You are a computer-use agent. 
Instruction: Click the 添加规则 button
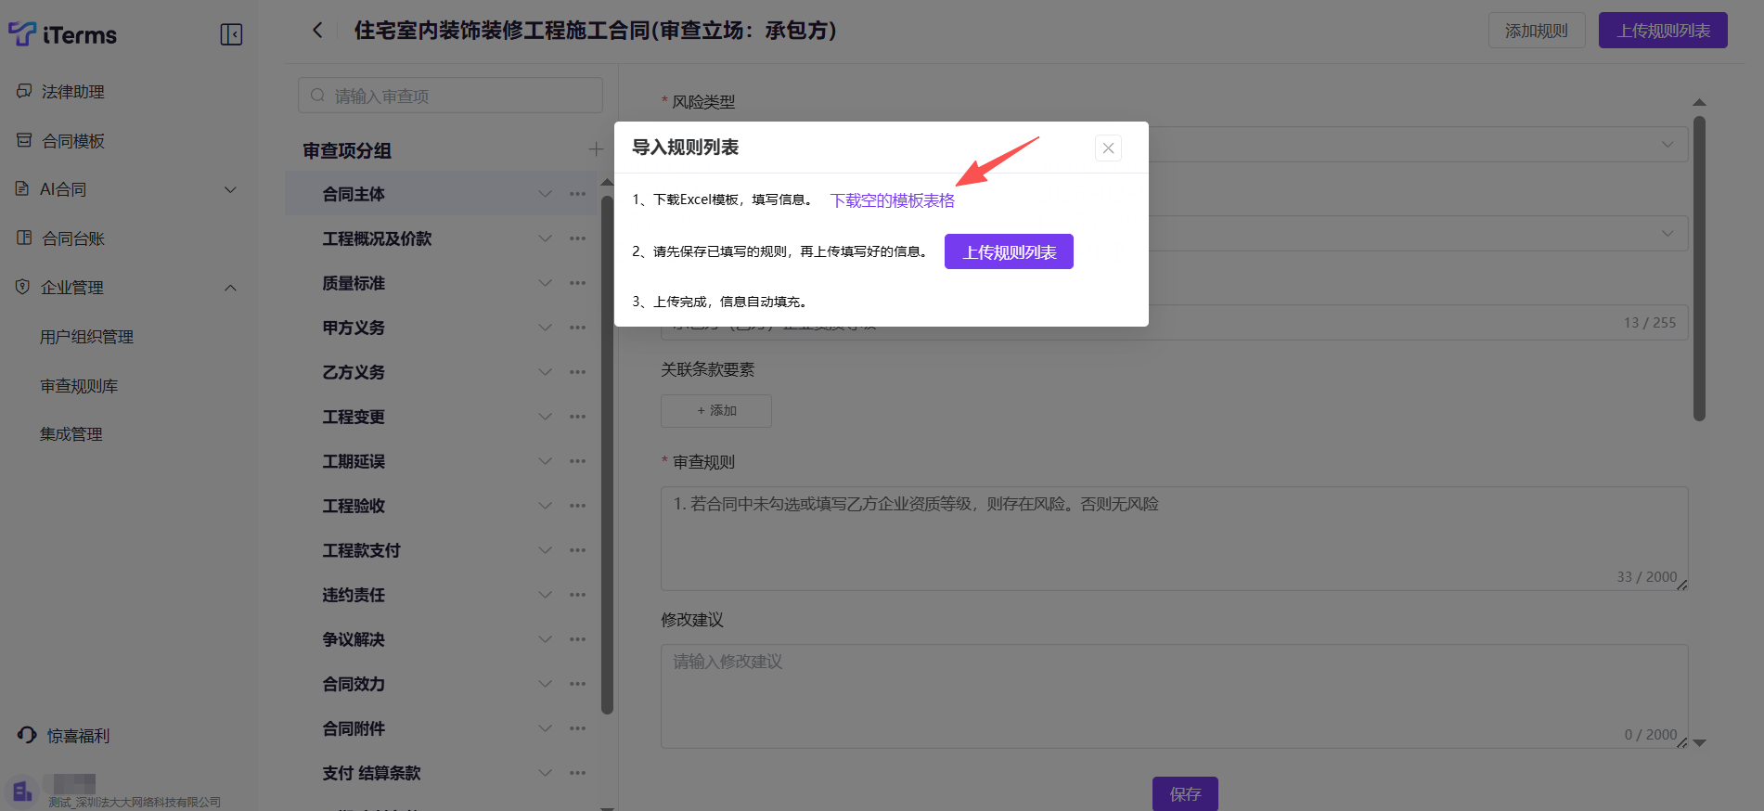pos(1537,31)
